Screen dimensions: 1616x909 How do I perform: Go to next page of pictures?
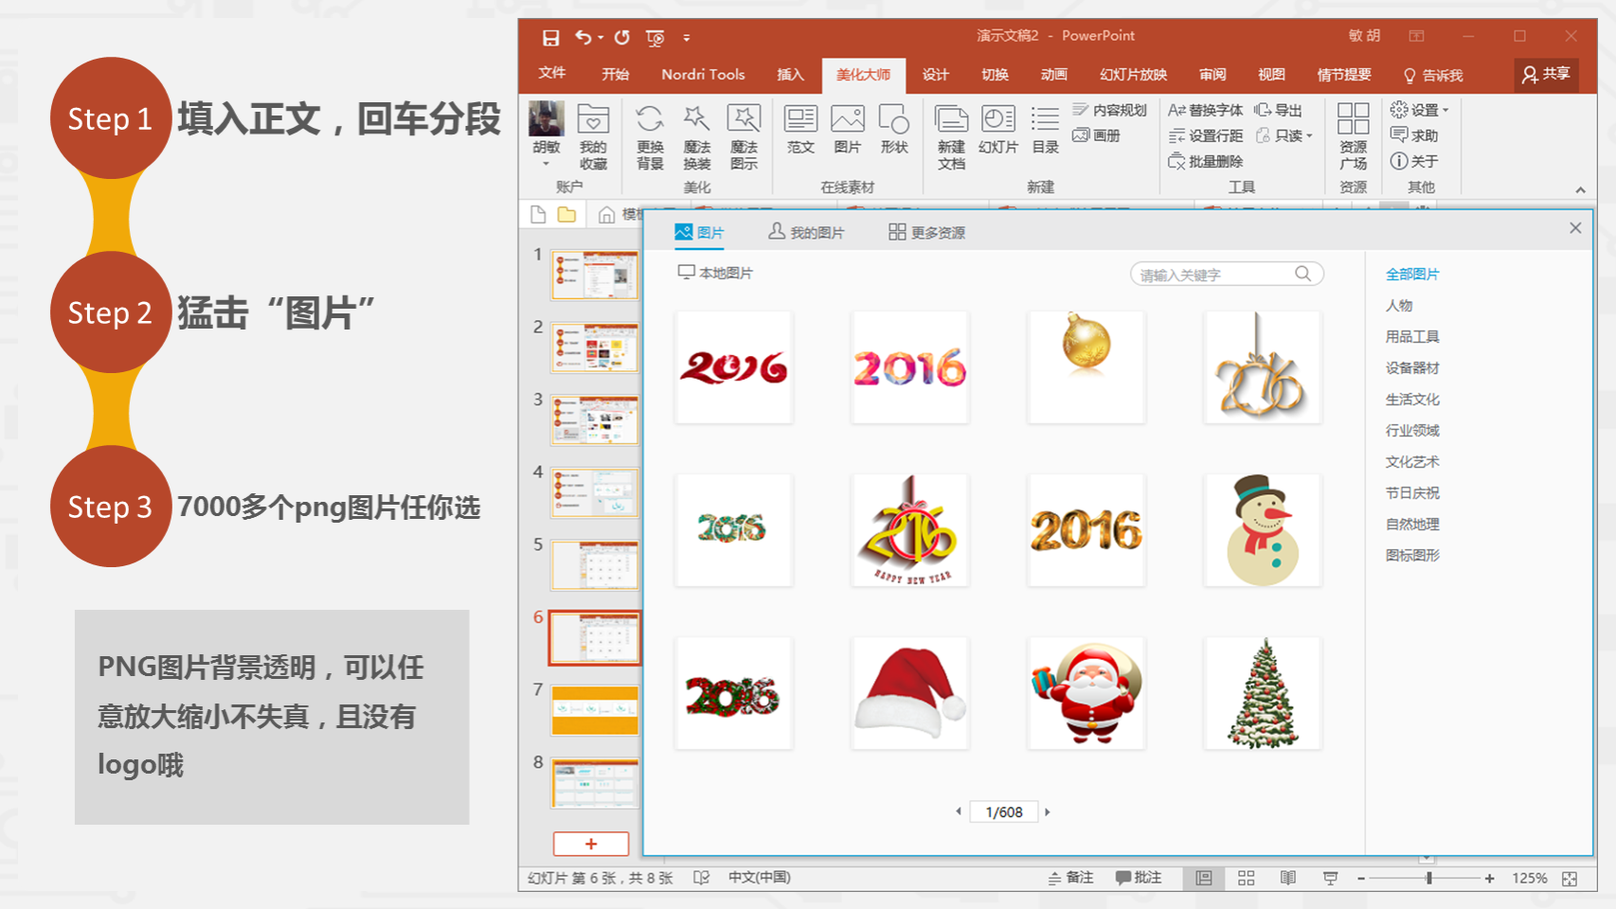(1047, 811)
